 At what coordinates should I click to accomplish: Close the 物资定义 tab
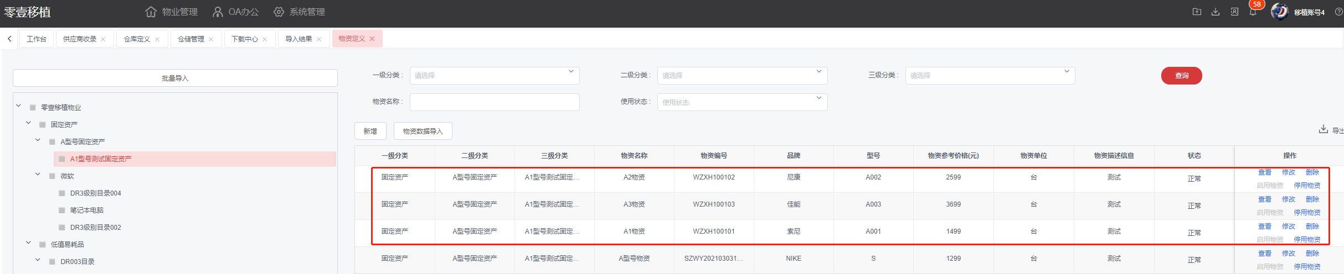coord(372,39)
